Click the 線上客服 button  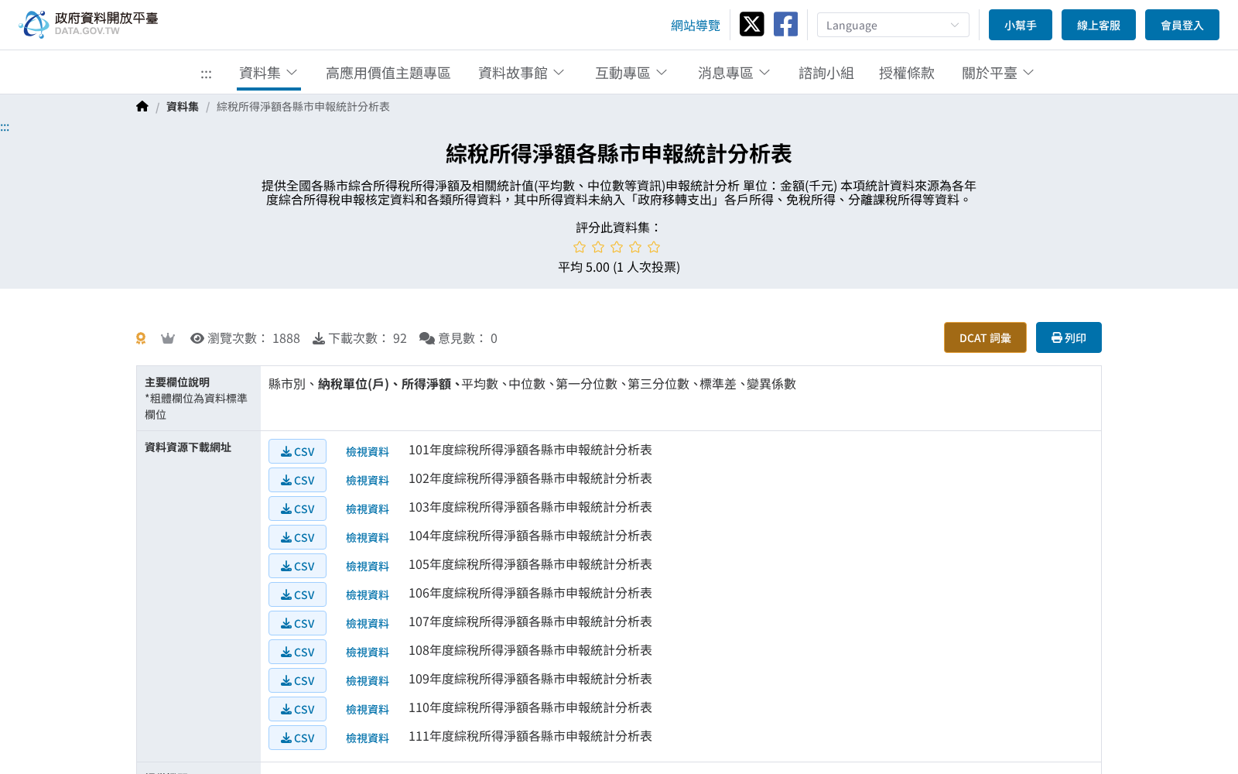coord(1099,25)
